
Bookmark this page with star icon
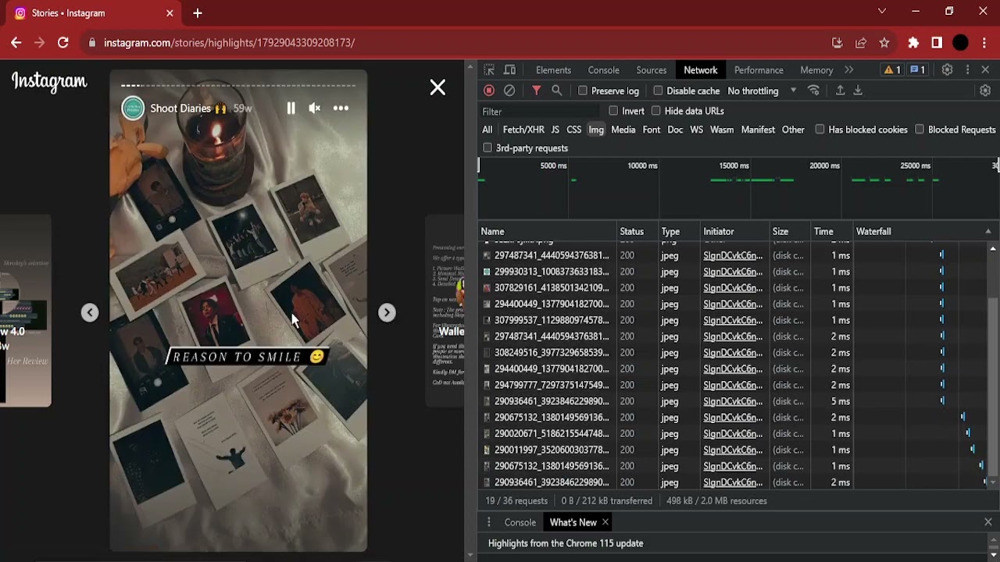tap(884, 43)
